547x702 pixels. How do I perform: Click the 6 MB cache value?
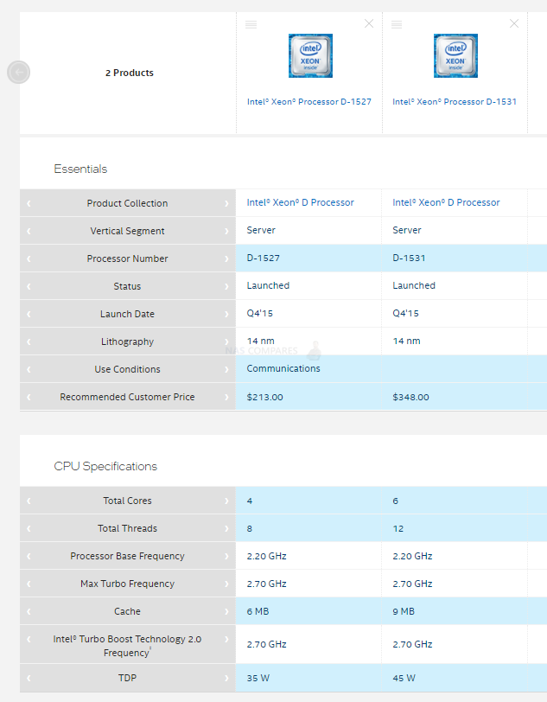pos(258,611)
